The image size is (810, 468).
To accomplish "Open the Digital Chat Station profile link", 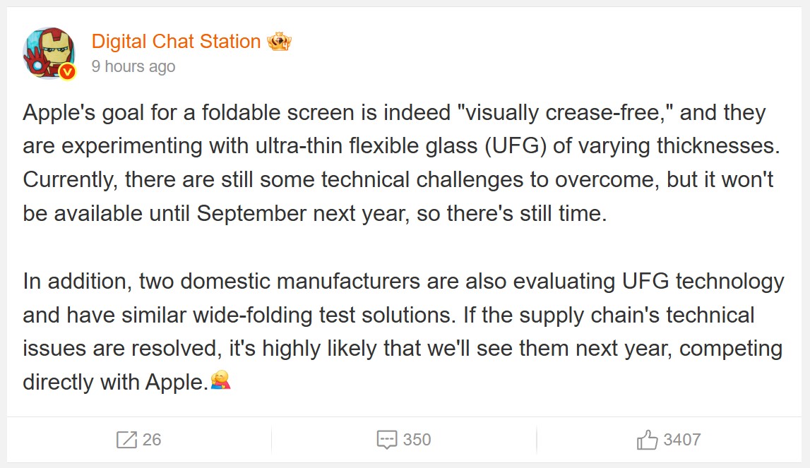I will point(176,42).
